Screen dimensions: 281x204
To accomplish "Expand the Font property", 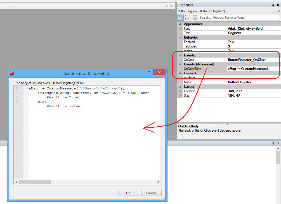I will [x=180, y=29].
